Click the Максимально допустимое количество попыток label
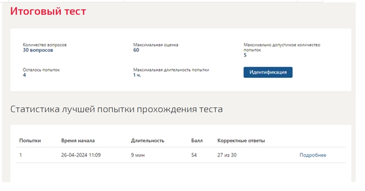Viewport: 365px width, 191px height. tap(282, 47)
